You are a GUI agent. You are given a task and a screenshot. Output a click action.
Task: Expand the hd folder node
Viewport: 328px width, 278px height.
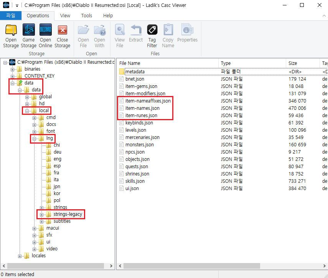[27, 104]
